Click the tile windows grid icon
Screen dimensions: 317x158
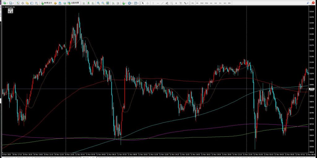[107, 3]
